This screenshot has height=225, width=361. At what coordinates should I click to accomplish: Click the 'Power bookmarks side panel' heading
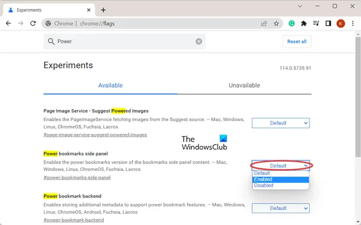tap(76, 153)
